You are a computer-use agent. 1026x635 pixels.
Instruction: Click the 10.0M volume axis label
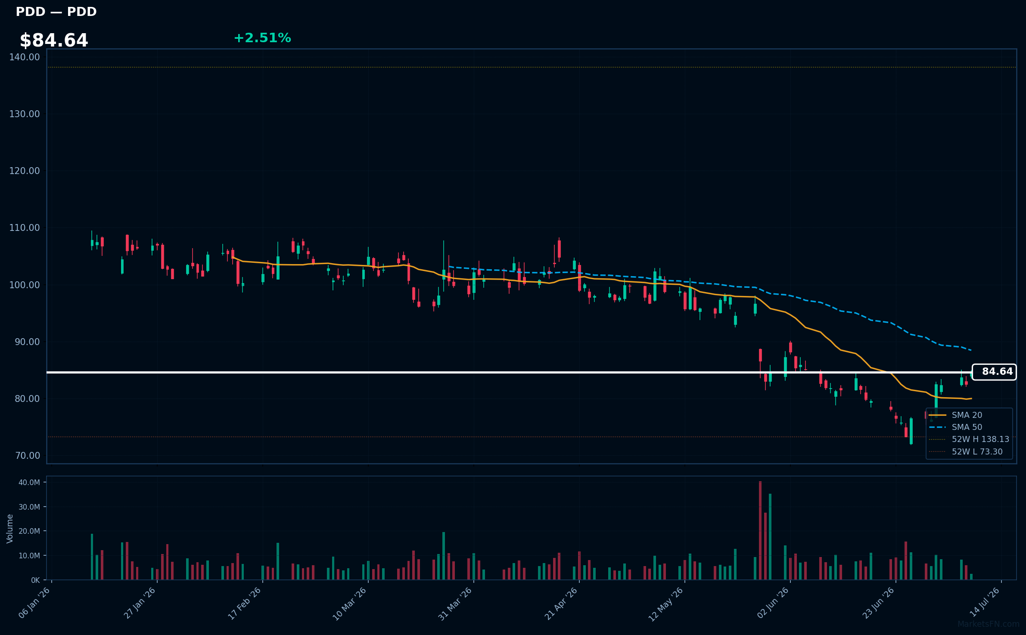point(29,556)
